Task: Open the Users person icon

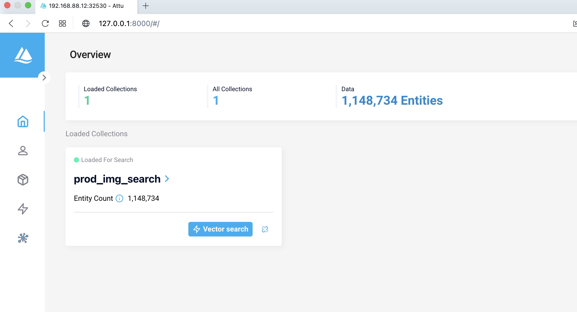Action: tap(23, 151)
